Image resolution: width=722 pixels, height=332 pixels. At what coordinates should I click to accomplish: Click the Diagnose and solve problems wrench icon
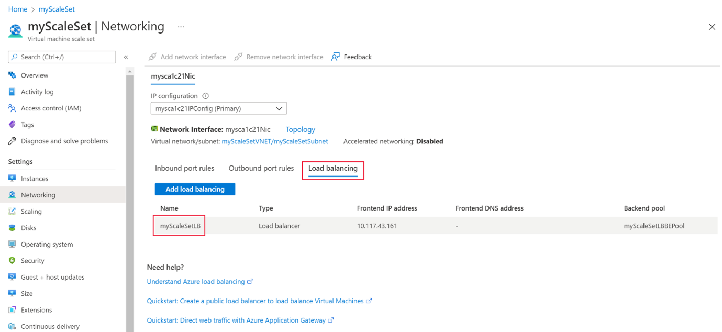(12, 141)
